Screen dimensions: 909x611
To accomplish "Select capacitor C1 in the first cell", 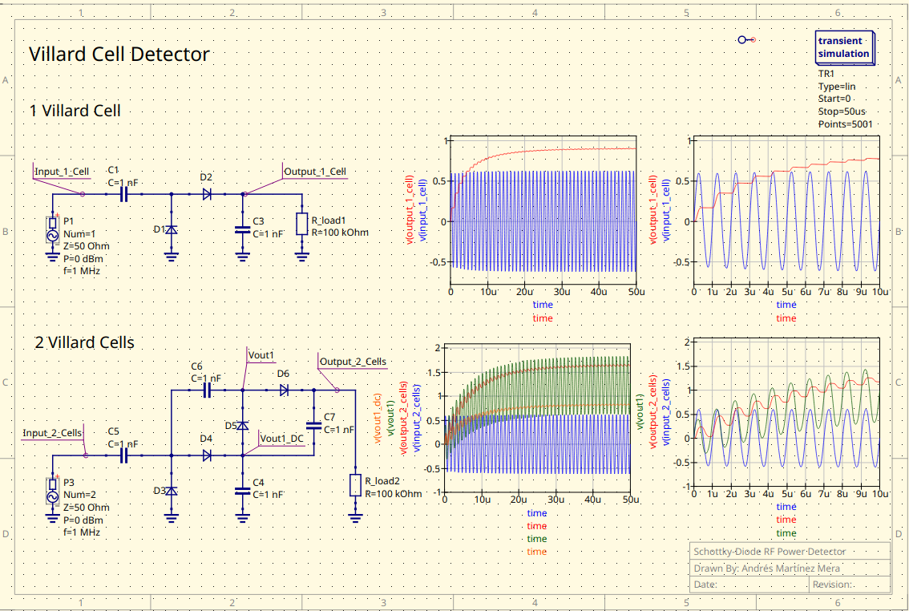I will pyautogui.click(x=122, y=192).
